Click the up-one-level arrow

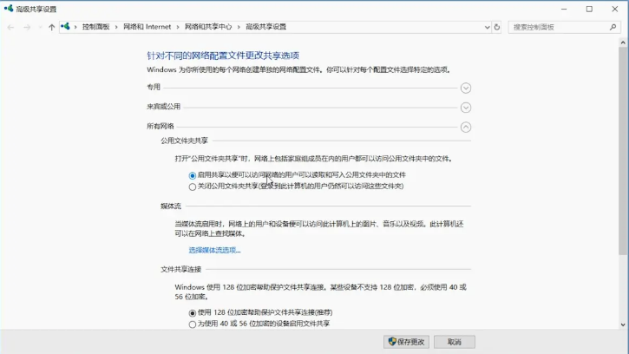click(x=51, y=27)
